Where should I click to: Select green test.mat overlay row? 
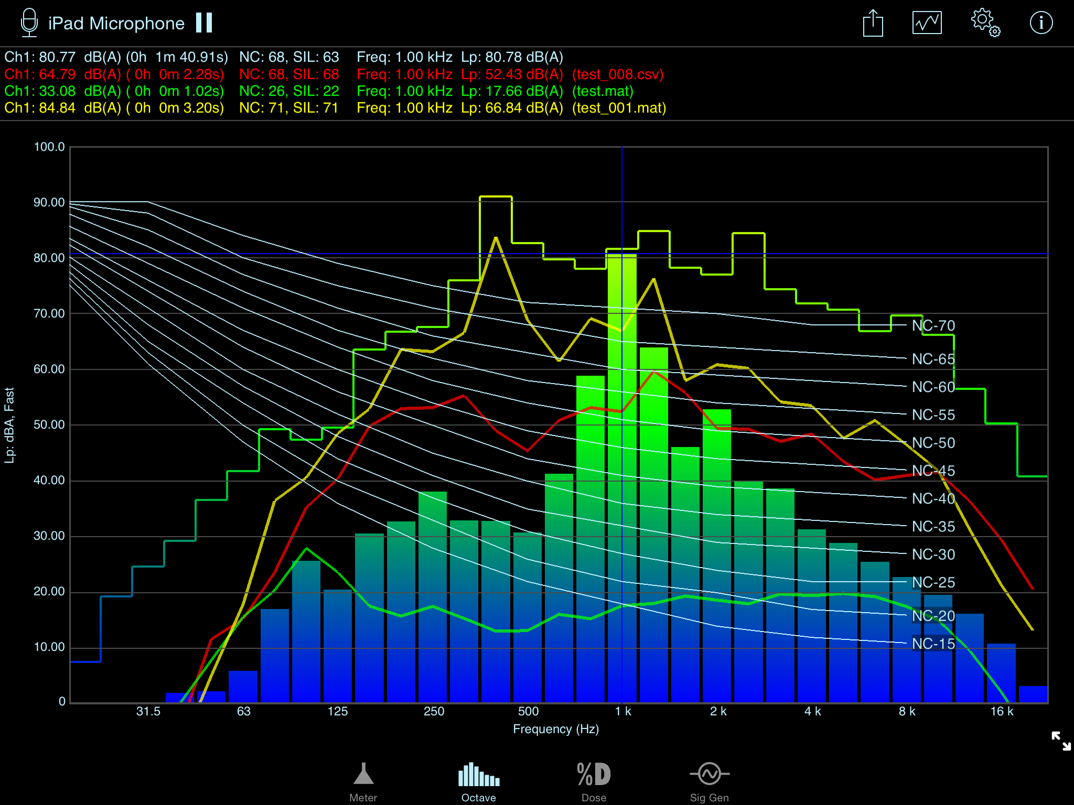319,91
